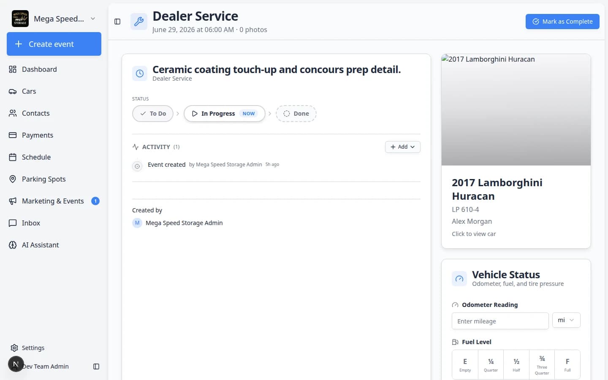Click the Create event button
Image resolution: width=608 pixels, height=380 pixels.
point(54,44)
